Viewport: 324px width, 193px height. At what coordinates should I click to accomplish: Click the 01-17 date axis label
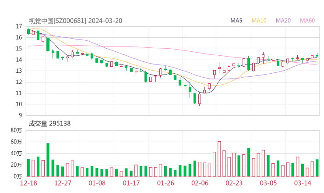click(131, 183)
